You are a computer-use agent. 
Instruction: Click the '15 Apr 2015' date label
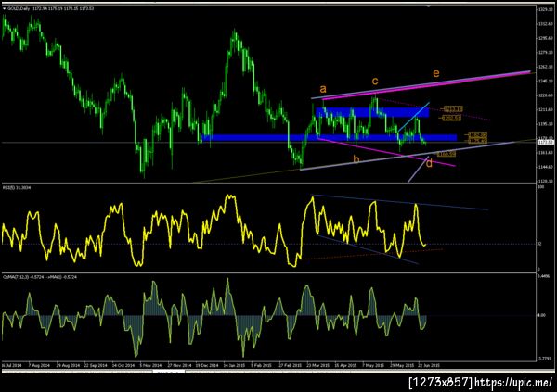point(345,365)
